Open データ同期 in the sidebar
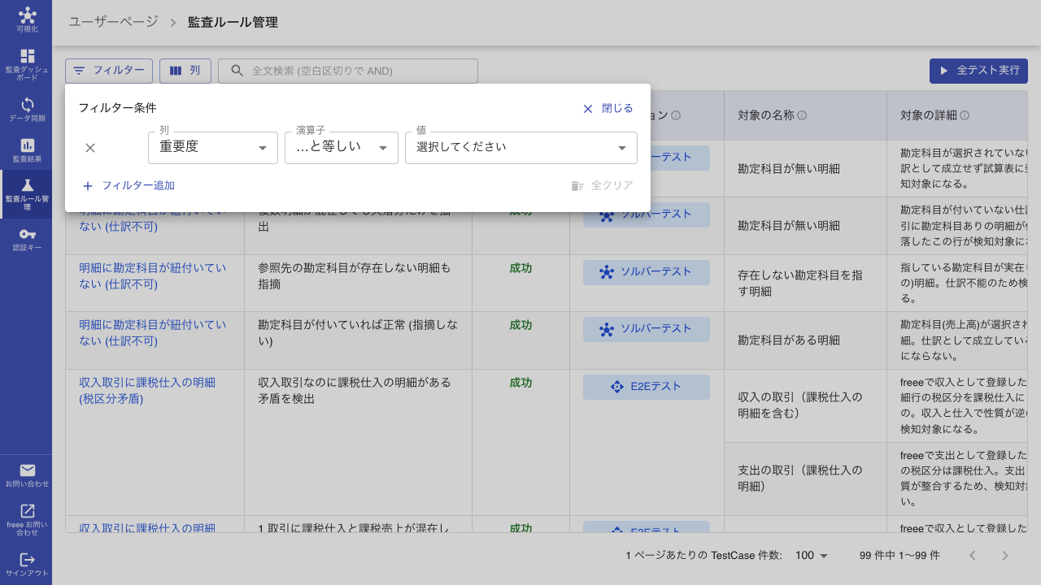The width and height of the screenshot is (1041, 585). pos(27,110)
